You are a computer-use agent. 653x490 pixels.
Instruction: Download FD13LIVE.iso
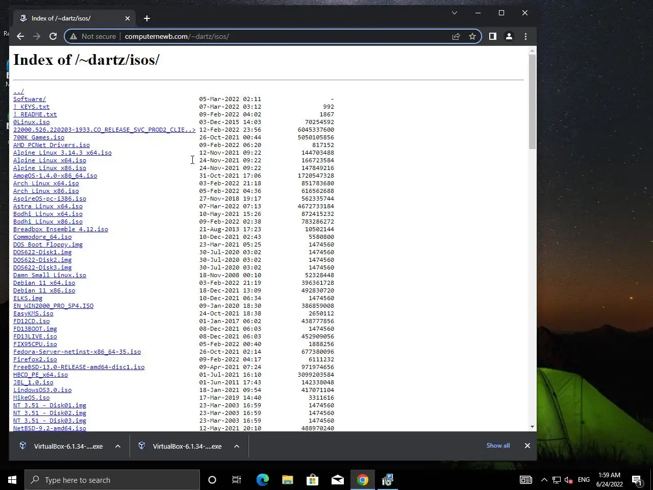[35, 336]
